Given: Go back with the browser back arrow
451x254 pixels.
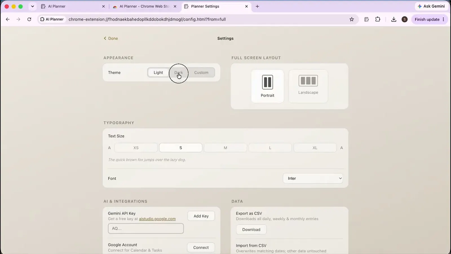Looking at the screenshot, I should point(8,19).
